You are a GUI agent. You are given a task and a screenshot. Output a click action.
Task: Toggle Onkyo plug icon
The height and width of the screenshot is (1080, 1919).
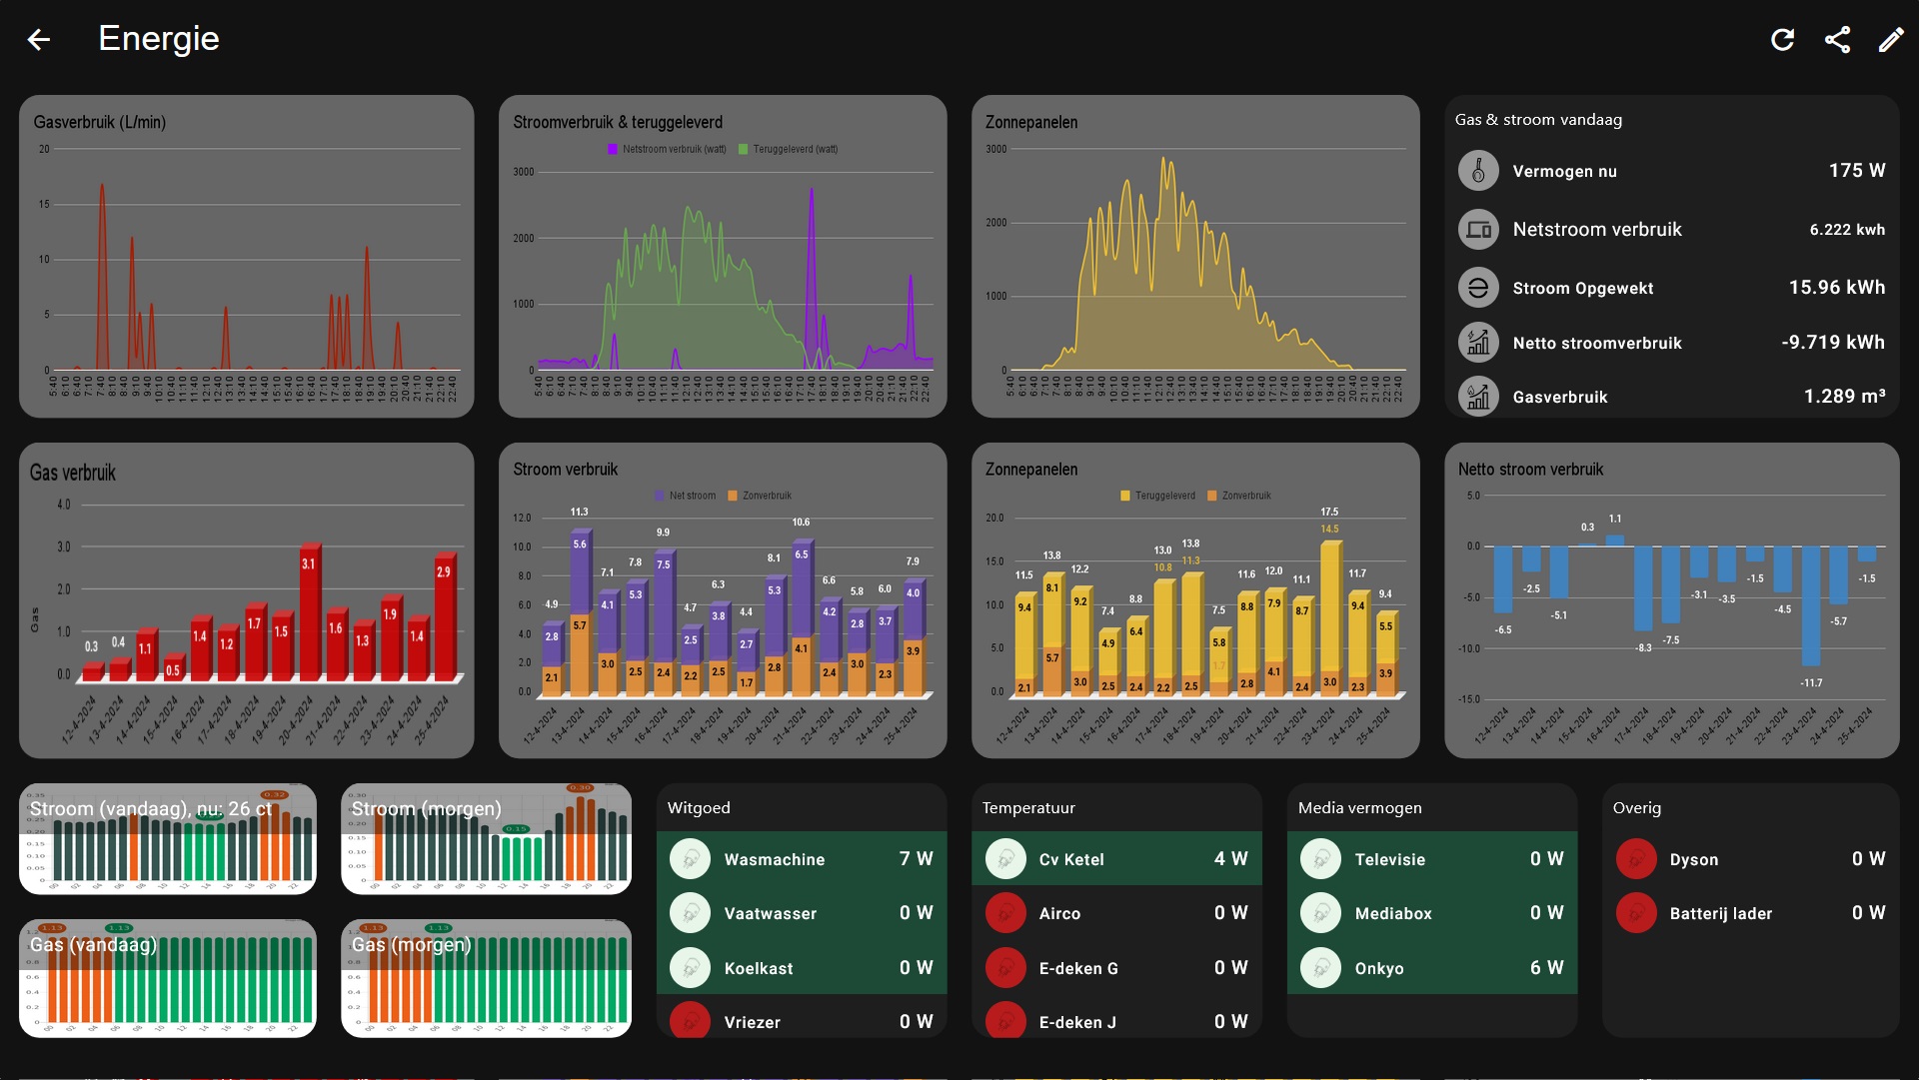[1320, 968]
